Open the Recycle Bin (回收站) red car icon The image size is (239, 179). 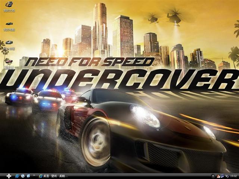pyautogui.click(x=9, y=65)
